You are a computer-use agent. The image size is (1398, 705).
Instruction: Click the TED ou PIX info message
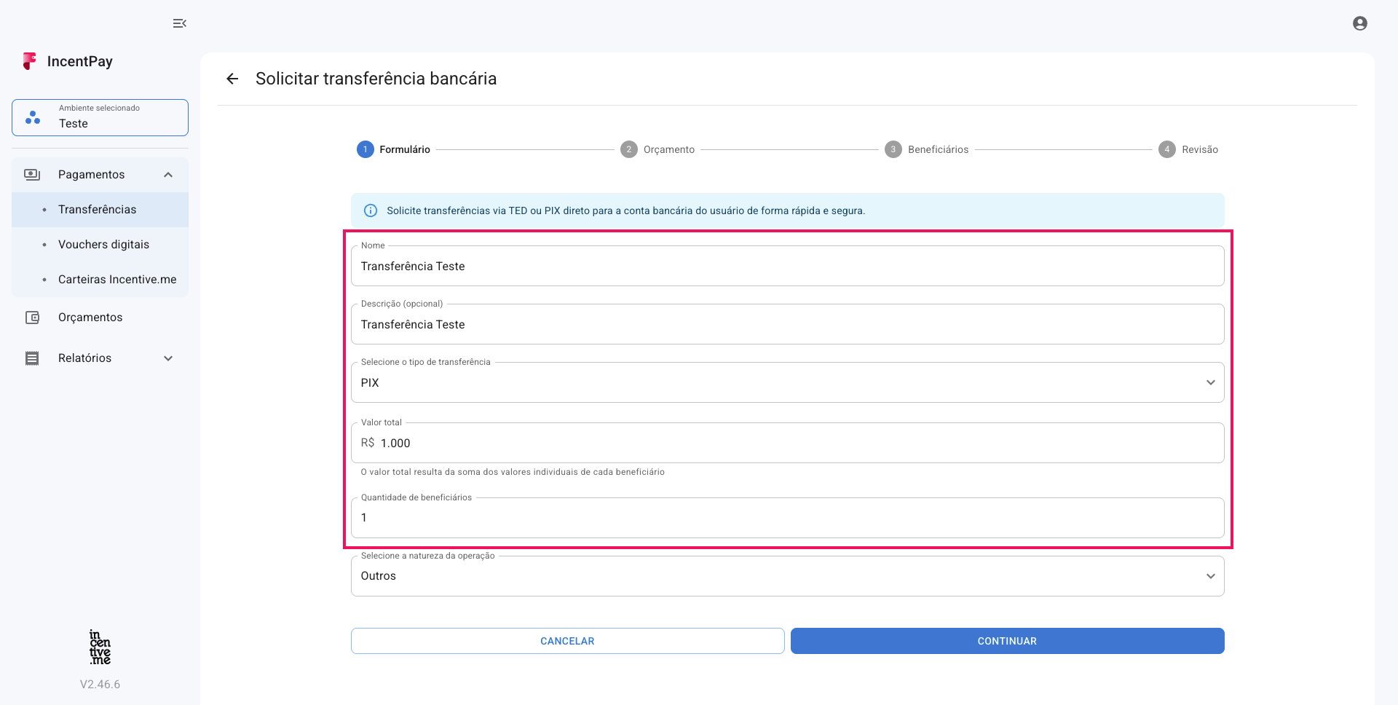[625, 210]
